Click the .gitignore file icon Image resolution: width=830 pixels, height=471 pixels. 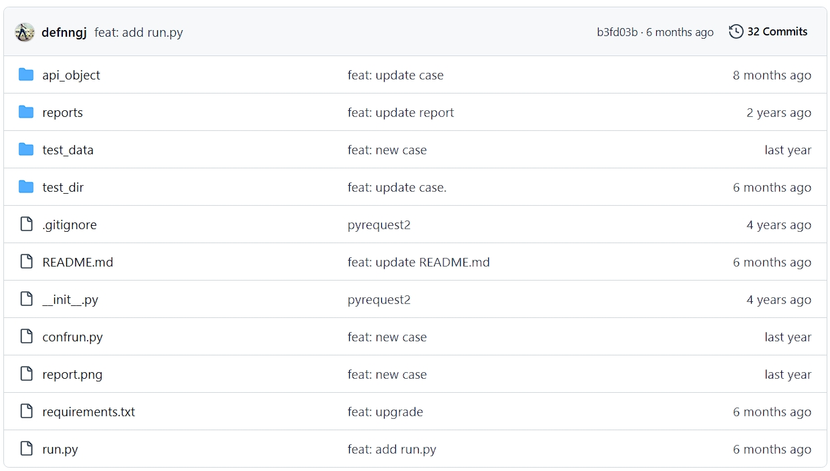point(26,224)
